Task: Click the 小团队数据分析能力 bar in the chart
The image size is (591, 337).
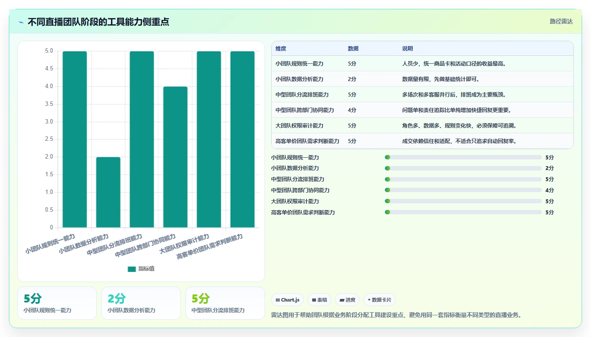Action: pyautogui.click(x=108, y=192)
